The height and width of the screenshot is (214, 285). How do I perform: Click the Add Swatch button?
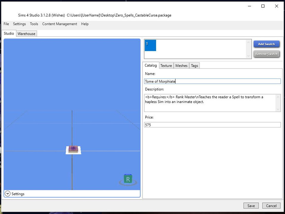click(x=267, y=44)
